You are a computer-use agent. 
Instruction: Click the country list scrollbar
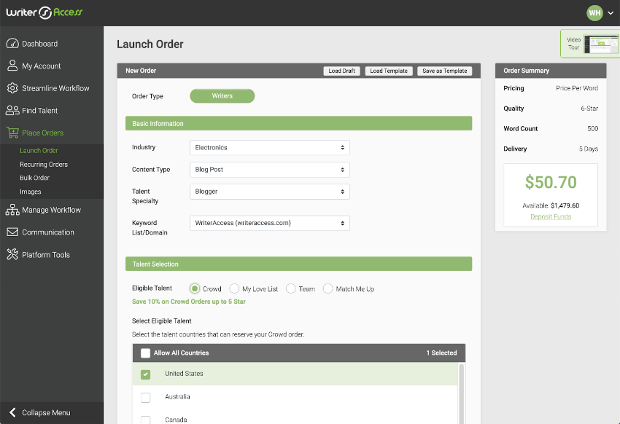(460, 393)
